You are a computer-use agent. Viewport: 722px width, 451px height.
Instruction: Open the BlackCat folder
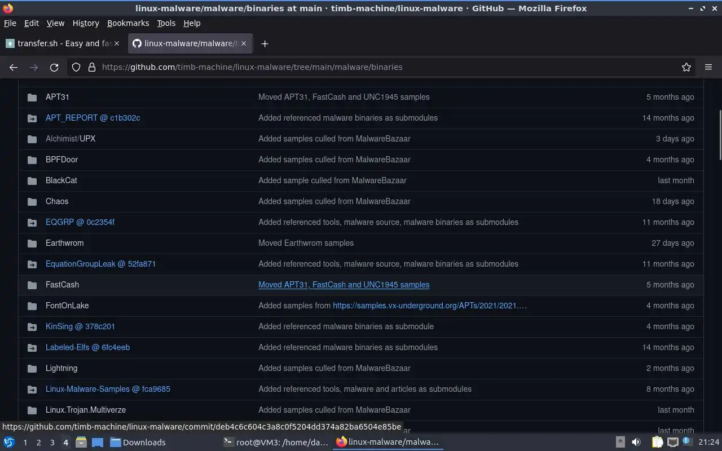(61, 180)
